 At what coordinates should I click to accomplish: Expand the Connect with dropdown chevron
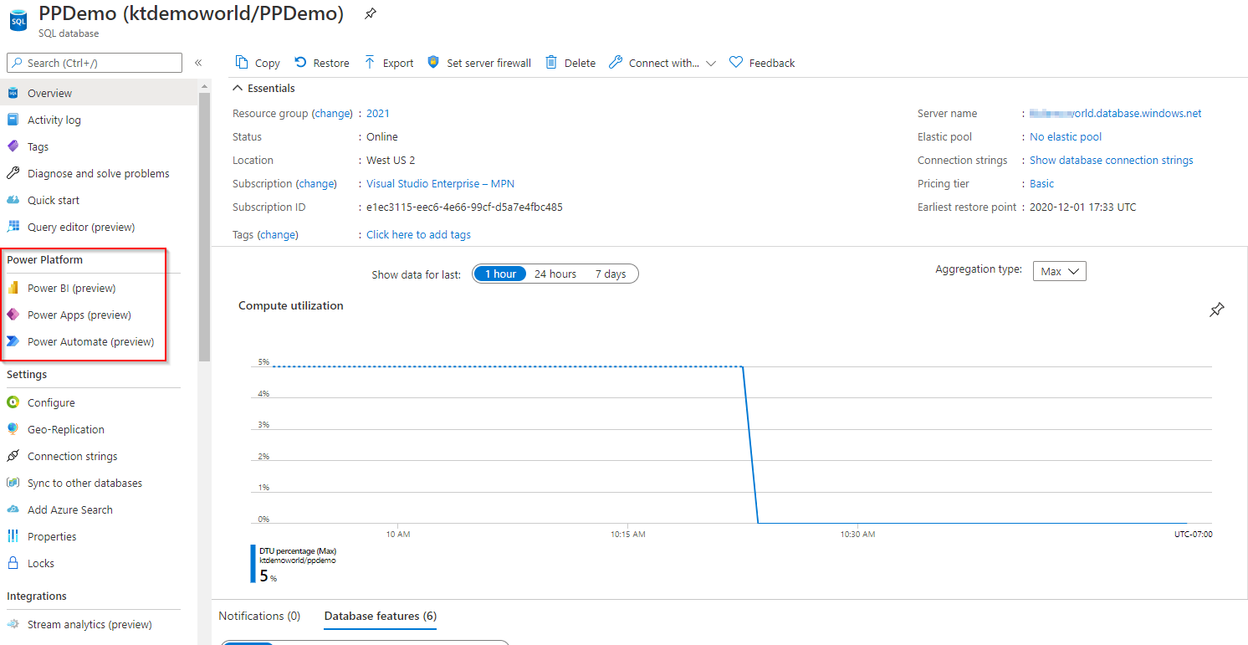pos(711,63)
